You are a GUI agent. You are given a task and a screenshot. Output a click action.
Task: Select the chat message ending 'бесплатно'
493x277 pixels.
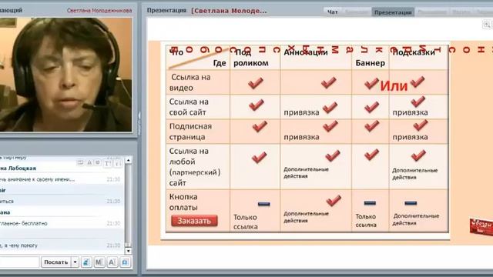pyautogui.click(x=24, y=223)
